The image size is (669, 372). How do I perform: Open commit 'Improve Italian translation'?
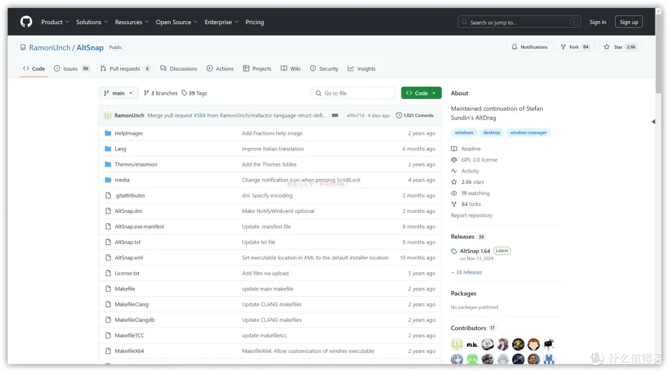click(x=273, y=149)
